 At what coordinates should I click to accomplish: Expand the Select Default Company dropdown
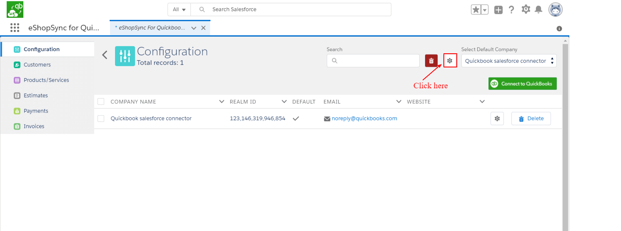click(x=508, y=61)
